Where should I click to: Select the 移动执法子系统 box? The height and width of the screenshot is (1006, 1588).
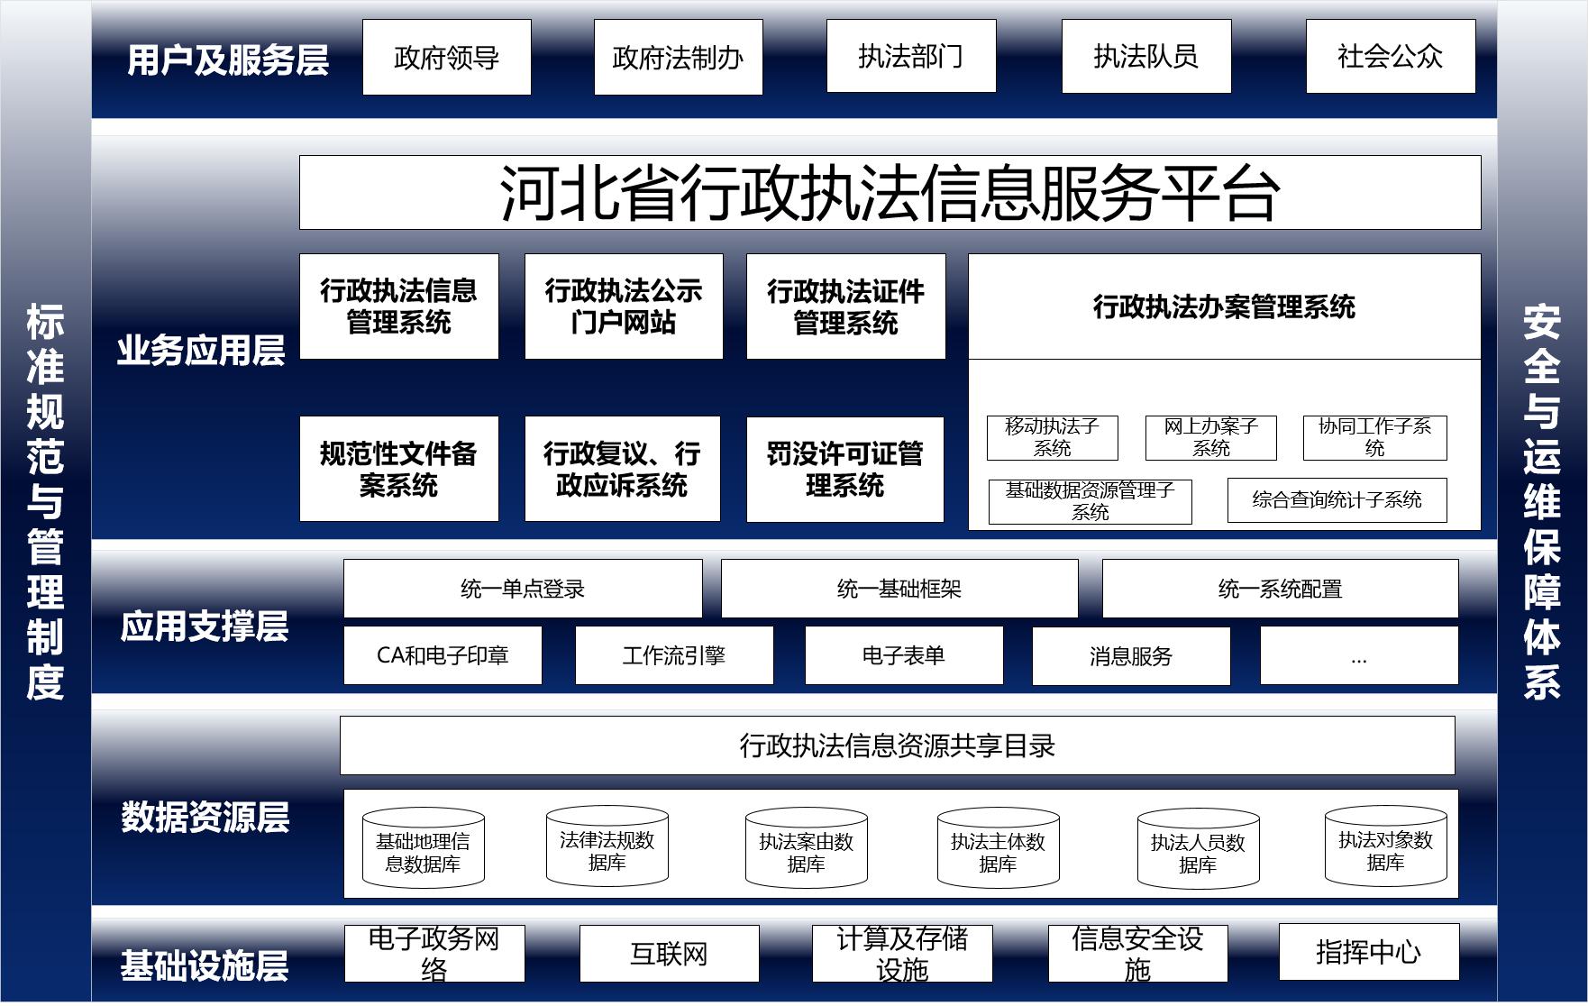pyautogui.click(x=1052, y=437)
